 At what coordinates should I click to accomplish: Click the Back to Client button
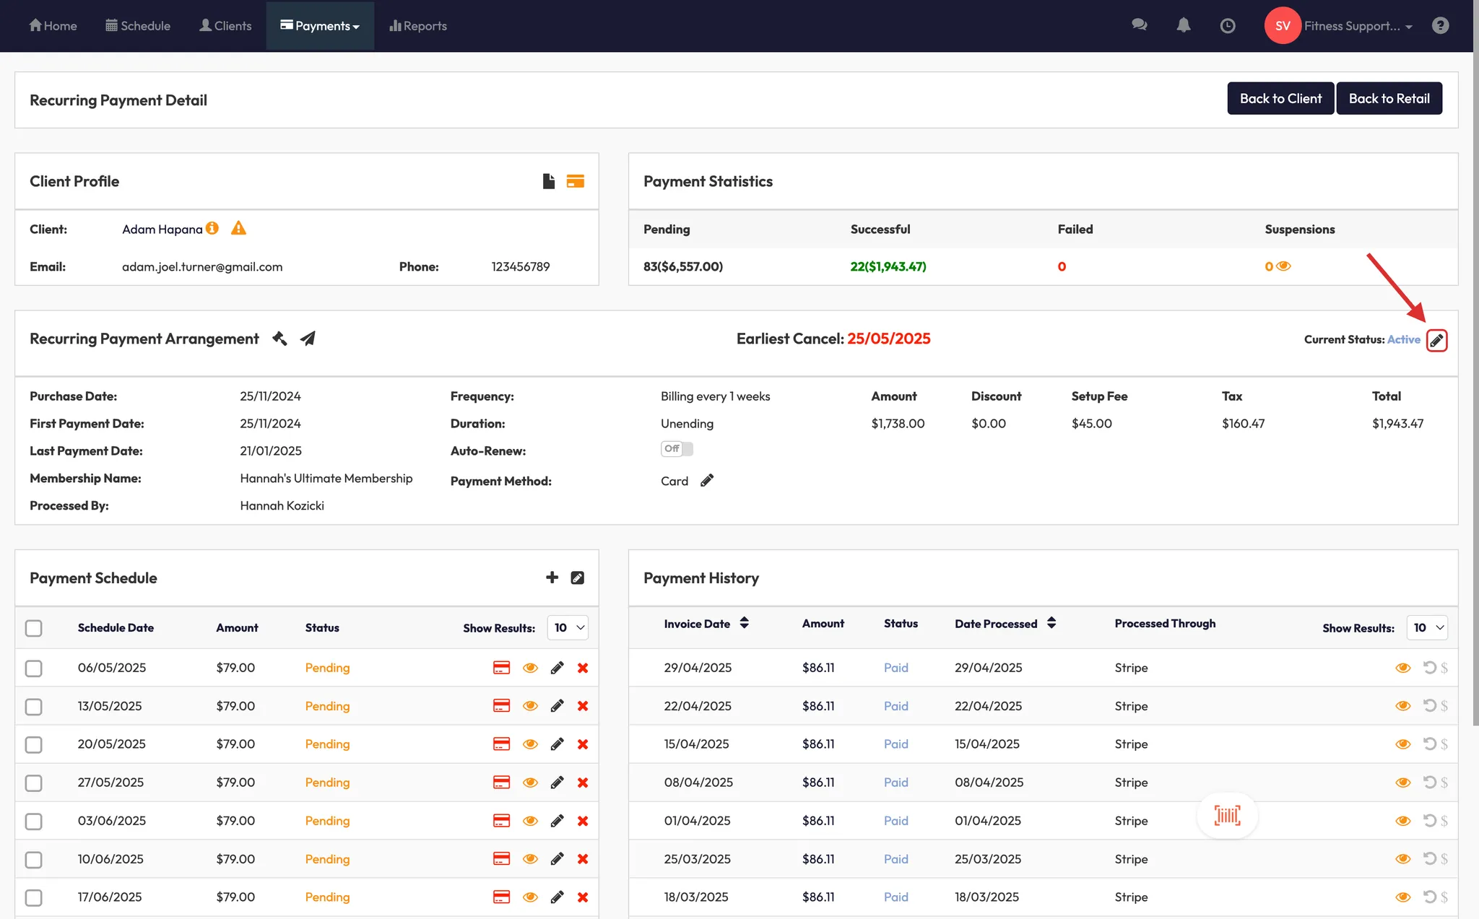tap(1280, 99)
